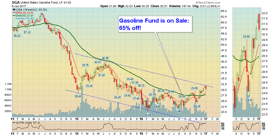Click the EMA(10) 29.09 legend entry

[24, 13]
